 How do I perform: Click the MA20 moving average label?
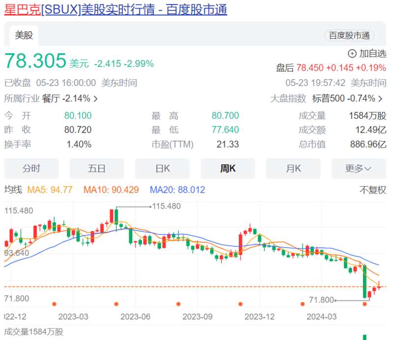[x=177, y=190]
